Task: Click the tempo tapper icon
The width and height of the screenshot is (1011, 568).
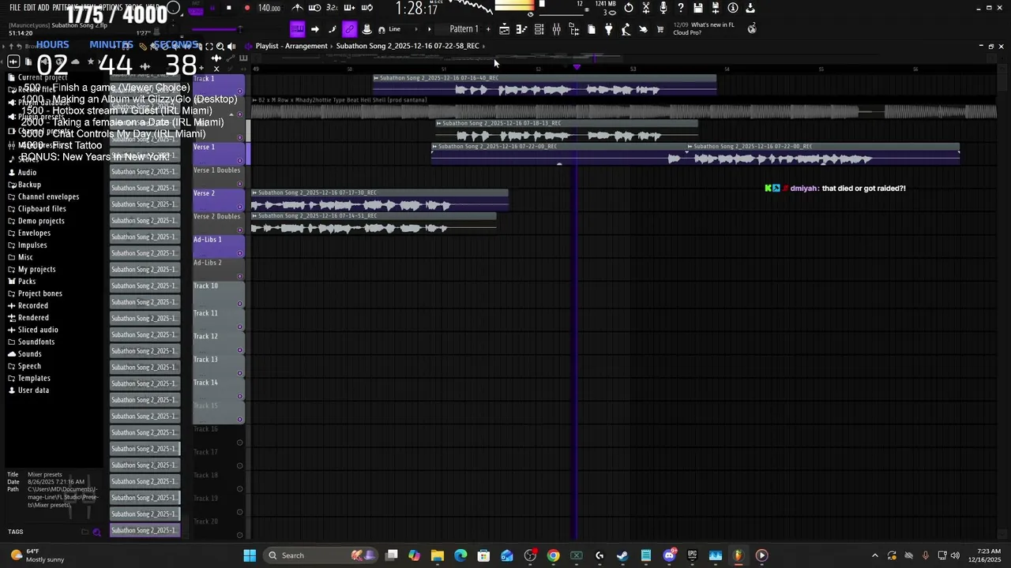Action: tap(626, 29)
